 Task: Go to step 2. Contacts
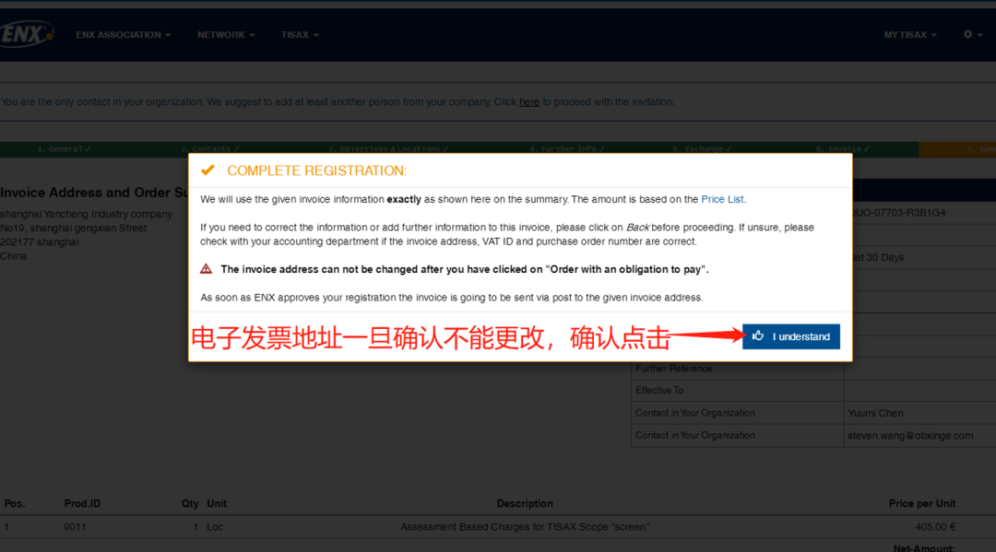pos(209,149)
